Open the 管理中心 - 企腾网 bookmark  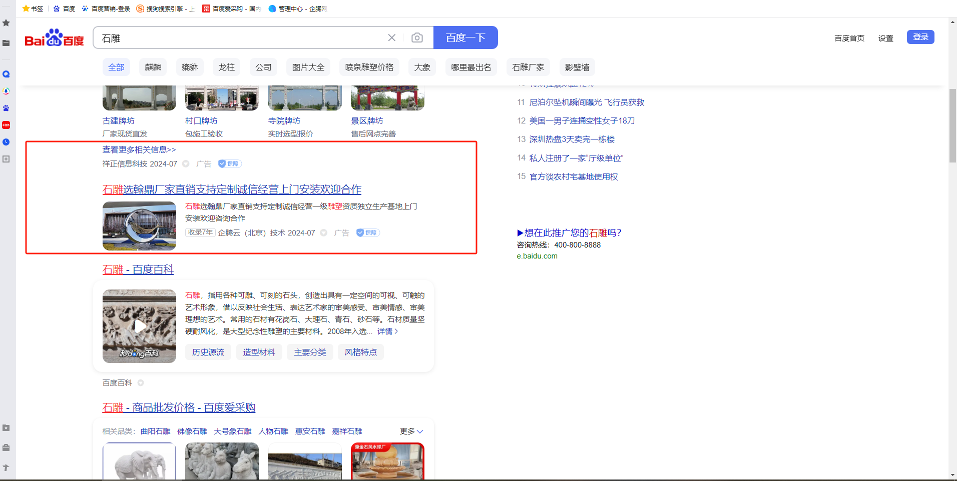coord(298,8)
